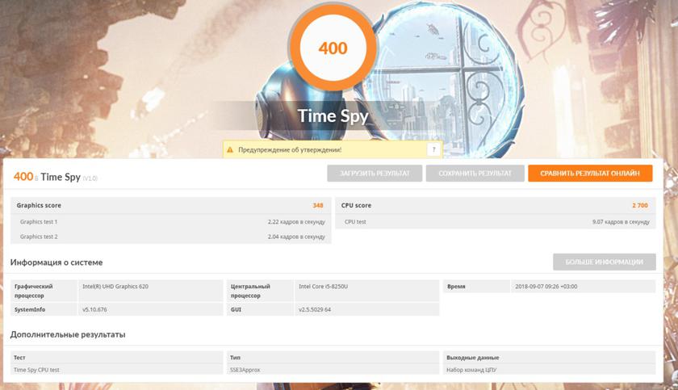The width and height of the screenshot is (678, 390).
Task: Expand the CPU score header row
Action: (495, 205)
